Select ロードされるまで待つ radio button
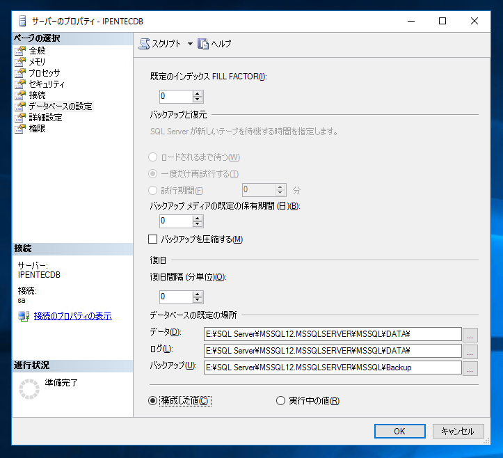Image resolution: width=503 pixels, height=458 pixels. click(152, 157)
